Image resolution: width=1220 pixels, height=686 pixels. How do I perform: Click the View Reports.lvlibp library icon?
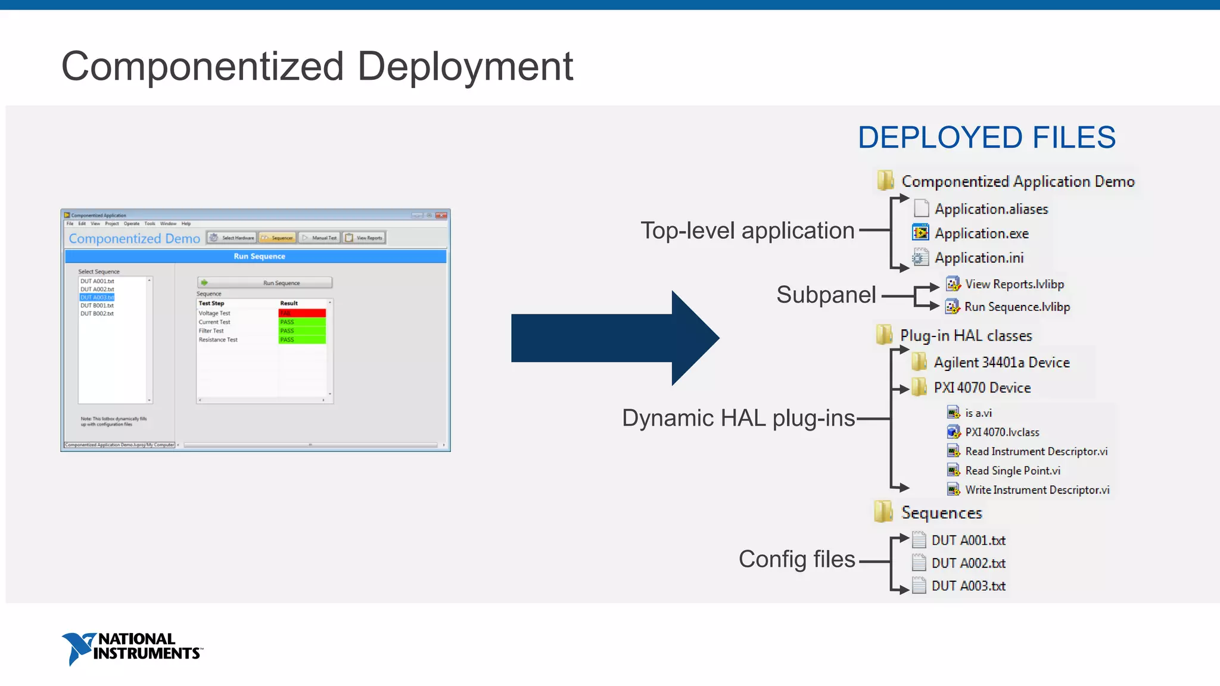tap(953, 283)
